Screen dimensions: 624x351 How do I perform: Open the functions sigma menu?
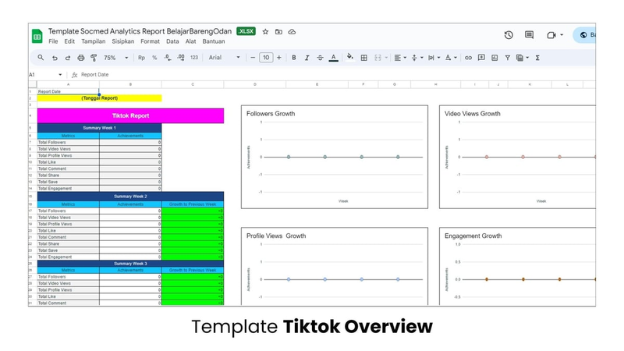(x=537, y=58)
